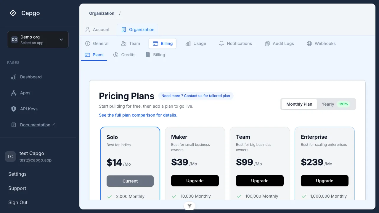Open Notifications bell icon tab
The width and height of the screenshot is (379, 213).
pos(221,43)
